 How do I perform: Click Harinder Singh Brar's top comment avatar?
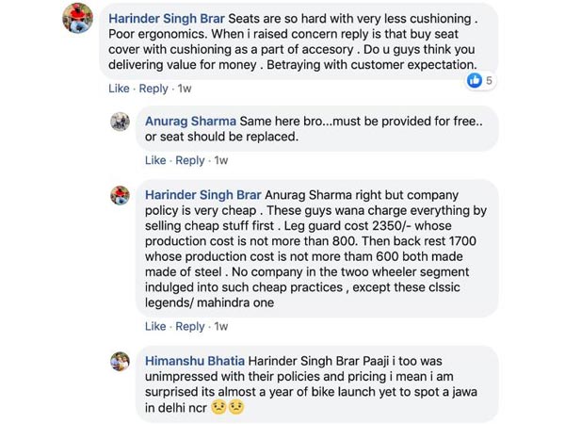77,19
